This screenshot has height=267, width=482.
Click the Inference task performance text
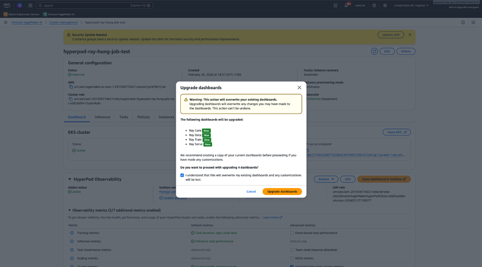coord(214,241)
